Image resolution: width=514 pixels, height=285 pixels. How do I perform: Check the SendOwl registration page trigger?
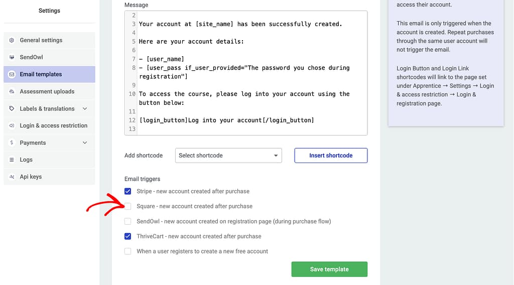point(128,221)
